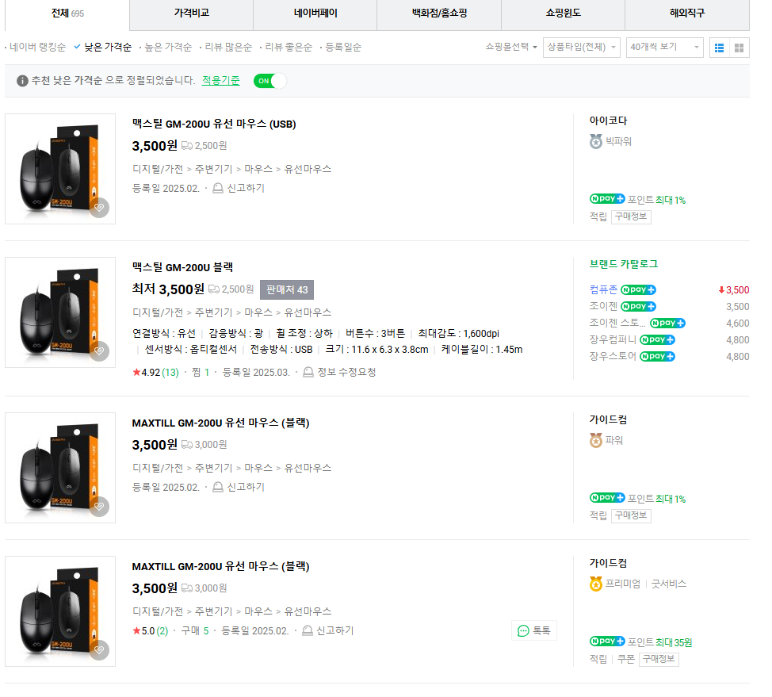Open the 쇼핑몰선택 dropdown

point(511,47)
